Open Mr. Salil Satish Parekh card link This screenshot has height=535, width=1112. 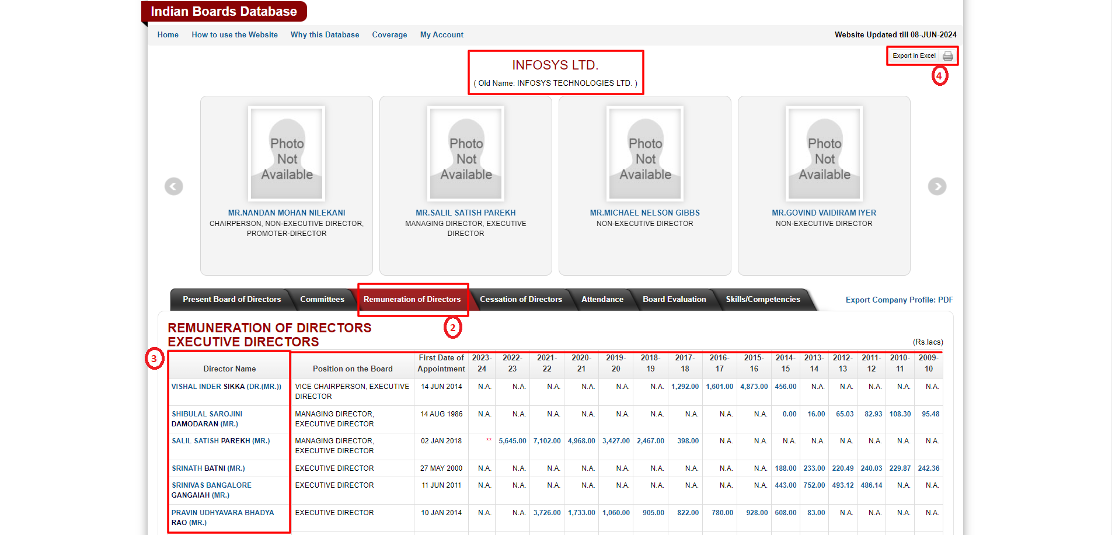466,213
